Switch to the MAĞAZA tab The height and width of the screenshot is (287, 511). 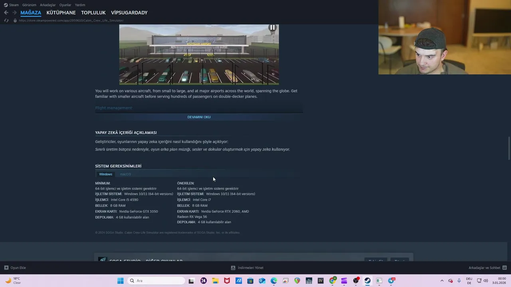(x=31, y=13)
